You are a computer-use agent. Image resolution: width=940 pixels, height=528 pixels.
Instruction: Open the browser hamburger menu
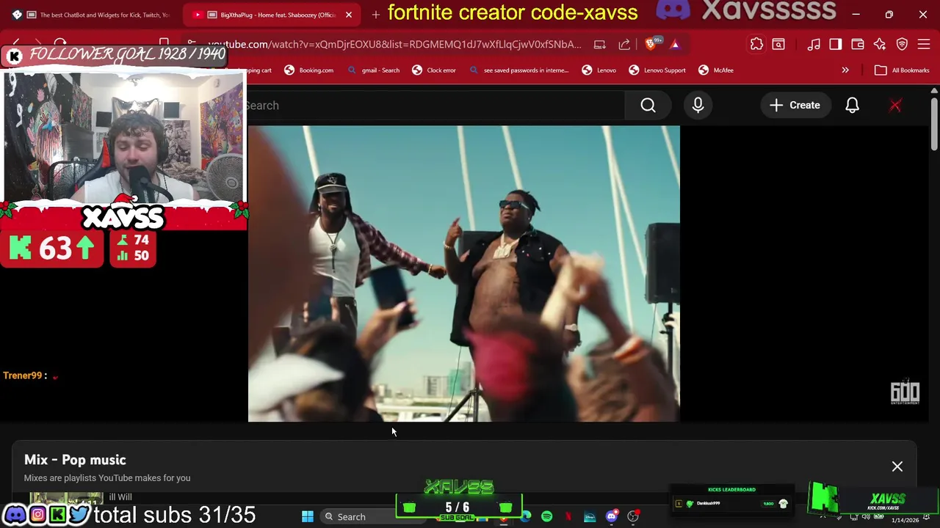point(924,45)
